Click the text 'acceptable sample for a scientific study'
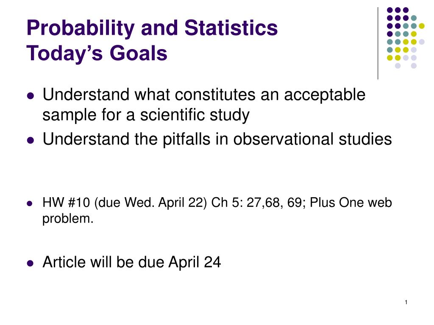 coord(204,105)
